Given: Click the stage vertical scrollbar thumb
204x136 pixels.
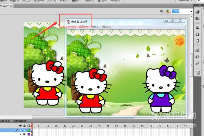Looking at the screenshot, I should pyautogui.click(x=191, y=65).
